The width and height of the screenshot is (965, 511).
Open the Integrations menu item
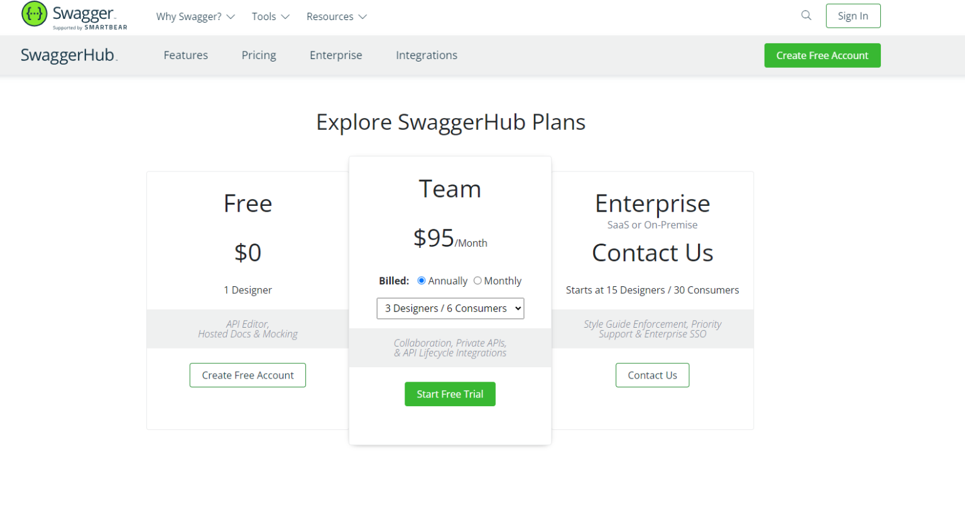426,55
